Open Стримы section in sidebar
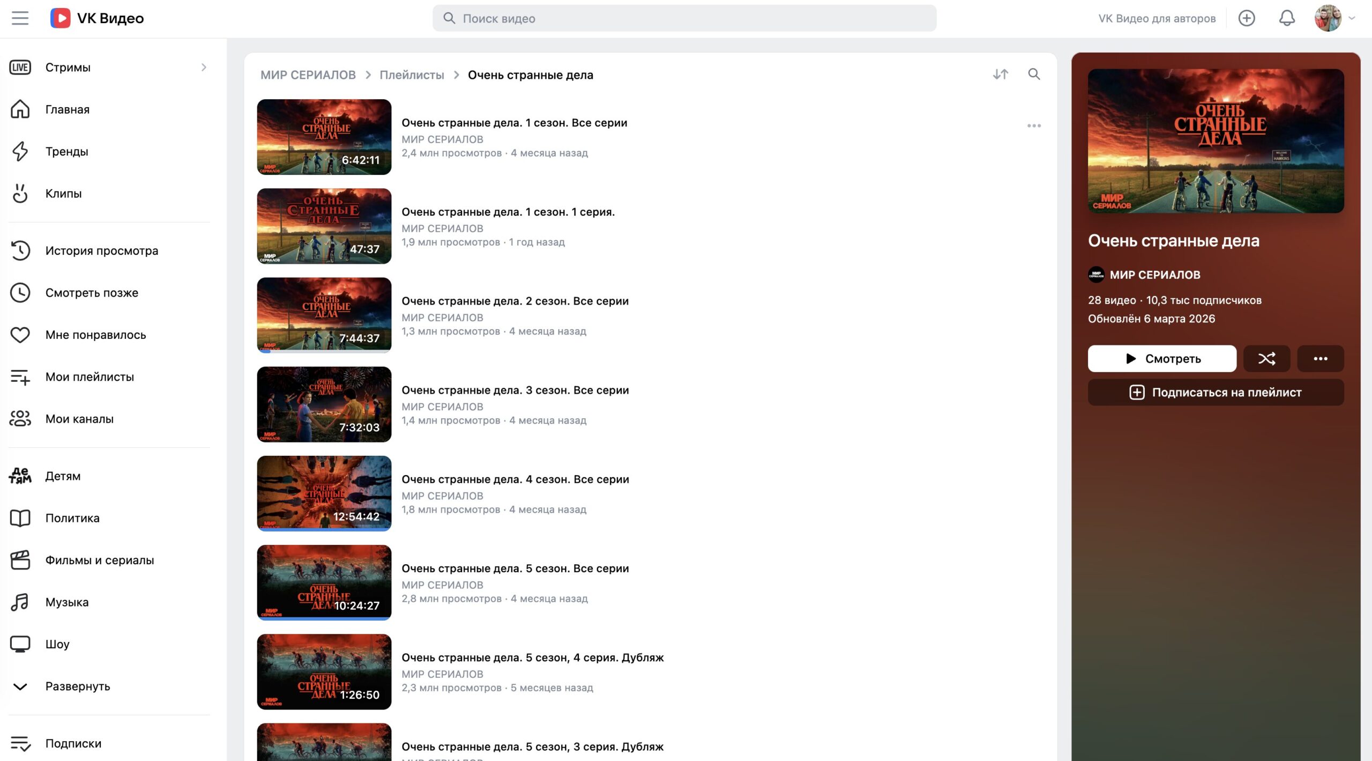The image size is (1372, 761). click(109, 67)
